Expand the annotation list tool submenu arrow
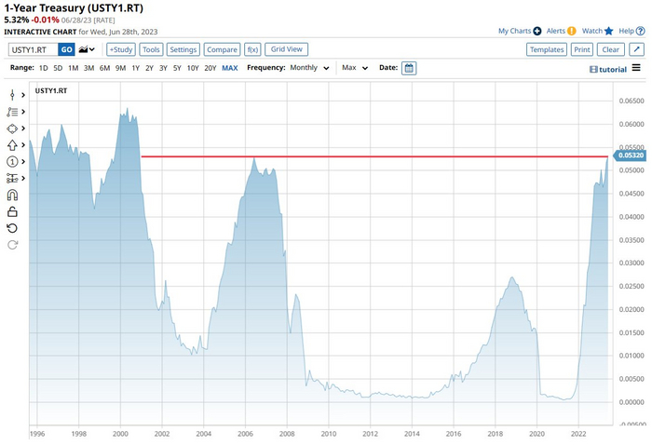The height and width of the screenshot is (445, 652). pyautogui.click(x=23, y=112)
